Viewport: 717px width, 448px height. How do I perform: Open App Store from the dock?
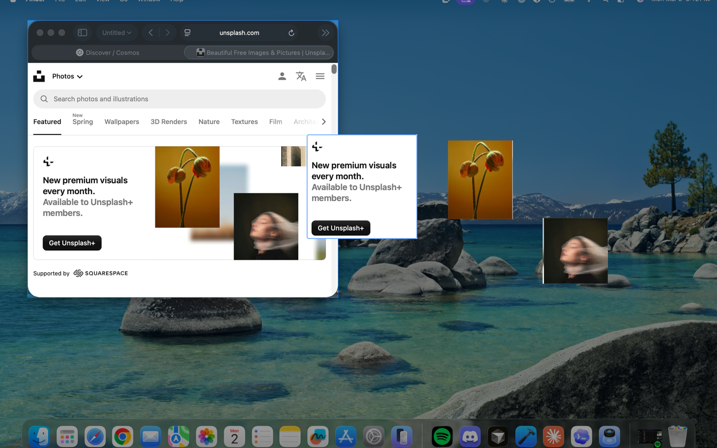click(346, 437)
